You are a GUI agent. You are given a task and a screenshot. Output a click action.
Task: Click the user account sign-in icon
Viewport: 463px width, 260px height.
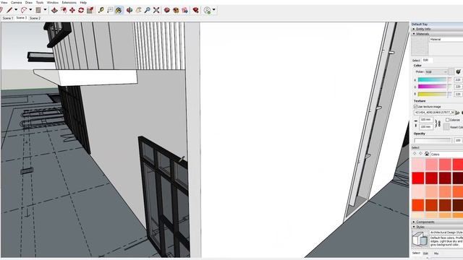[208, 10]
